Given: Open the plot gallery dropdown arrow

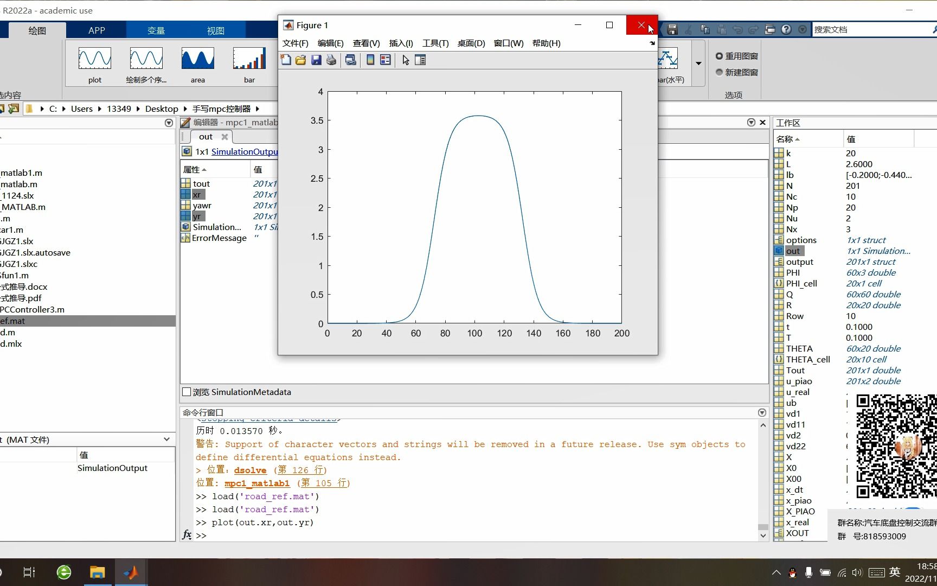Looking at the screenshot, I should click(x=698, y=64).
